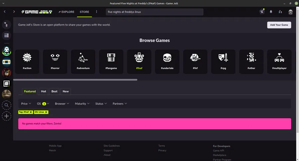Browse the #action game tag
This screenshot has width=299, height=161.
(27, 62)
